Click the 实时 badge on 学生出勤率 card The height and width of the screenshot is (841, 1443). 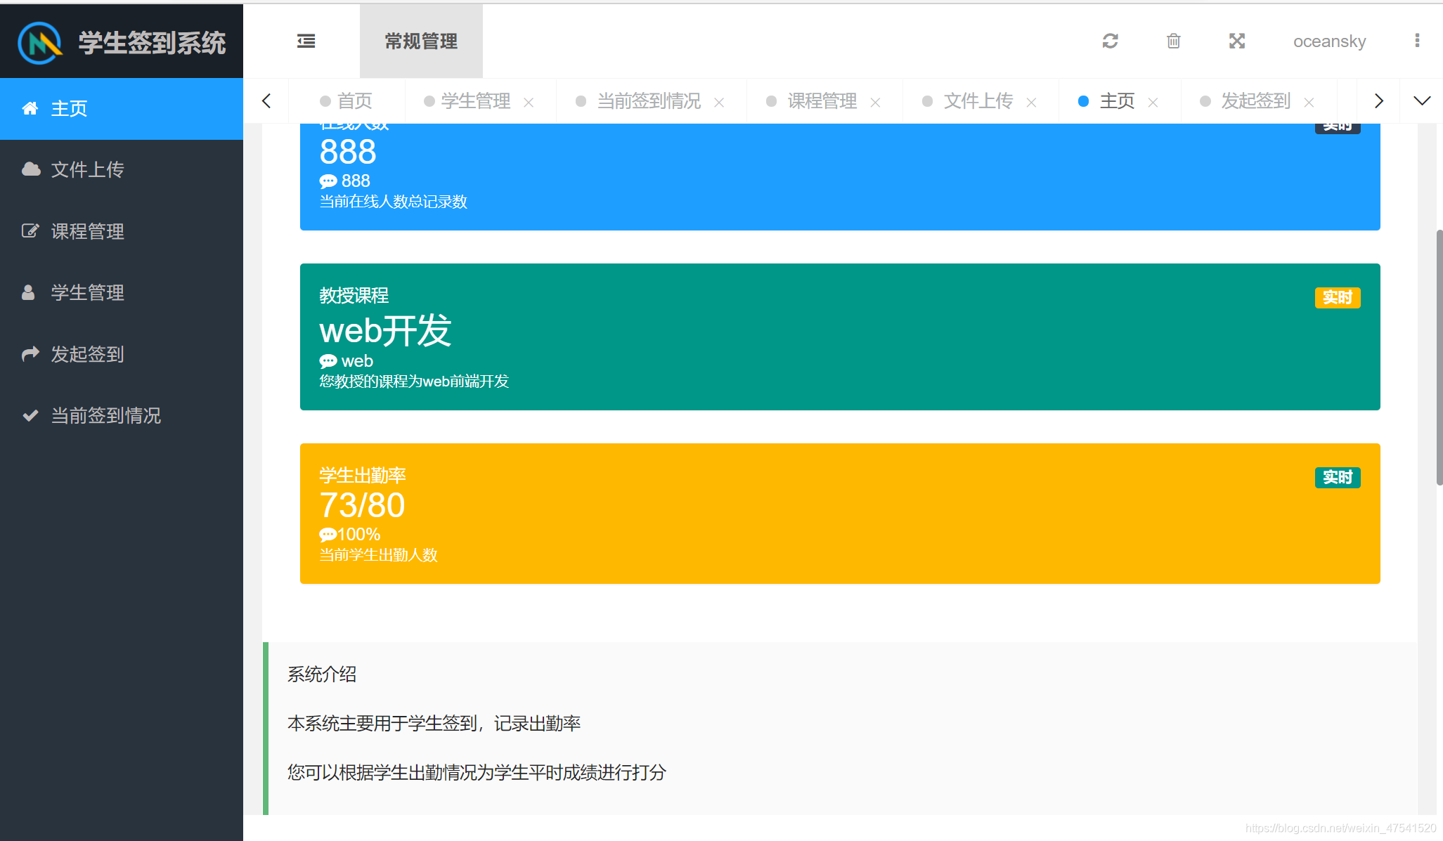click(x=1338, y=478)
